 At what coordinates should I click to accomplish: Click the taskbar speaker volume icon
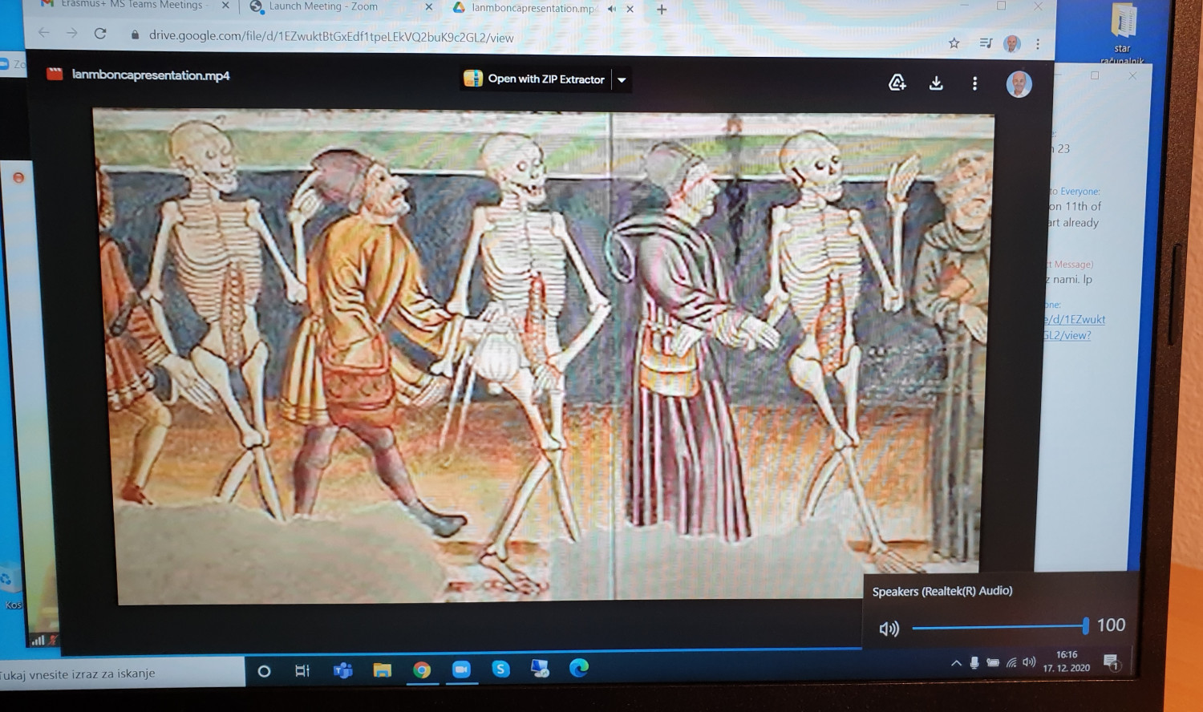(x=1029, y=661)
